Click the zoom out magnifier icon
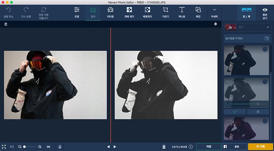The image size is (274, 151). (x=20, y=147)
